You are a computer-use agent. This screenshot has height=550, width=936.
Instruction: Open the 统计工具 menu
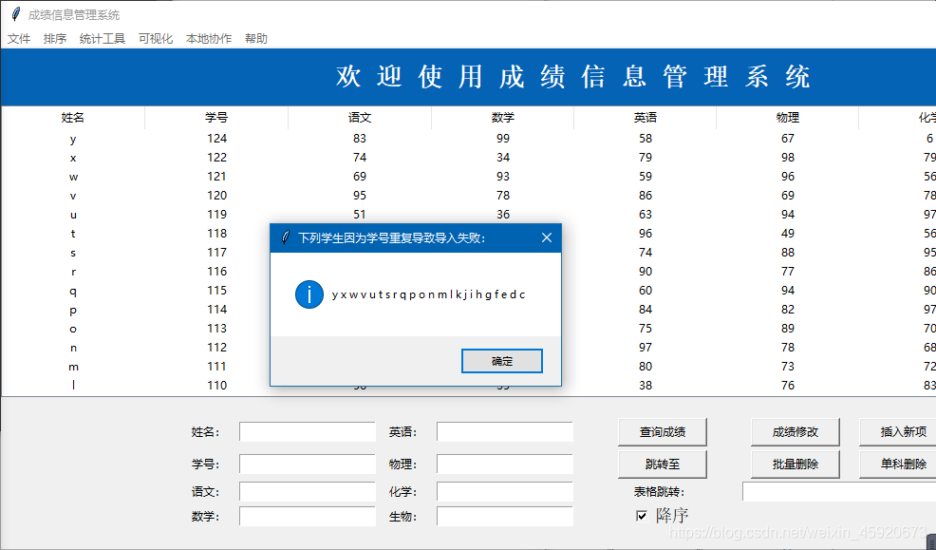pos(102,38)
